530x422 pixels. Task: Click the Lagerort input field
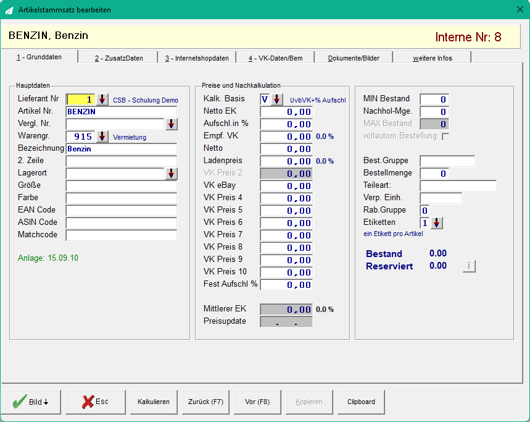point(115,174)
